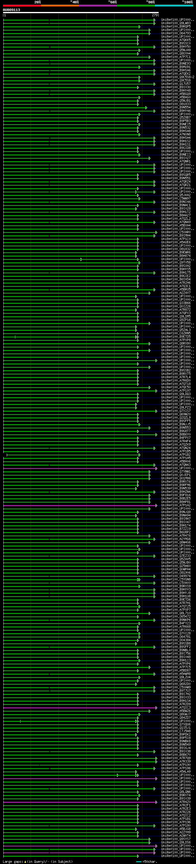Click the purple ~60% identity legend bar
This screenshot has height=864, width=196.
(98, 6)
